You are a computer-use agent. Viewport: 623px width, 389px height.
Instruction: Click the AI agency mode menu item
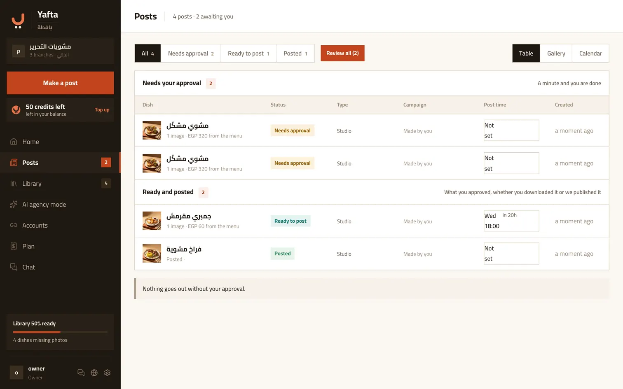[x=60, y=205]
